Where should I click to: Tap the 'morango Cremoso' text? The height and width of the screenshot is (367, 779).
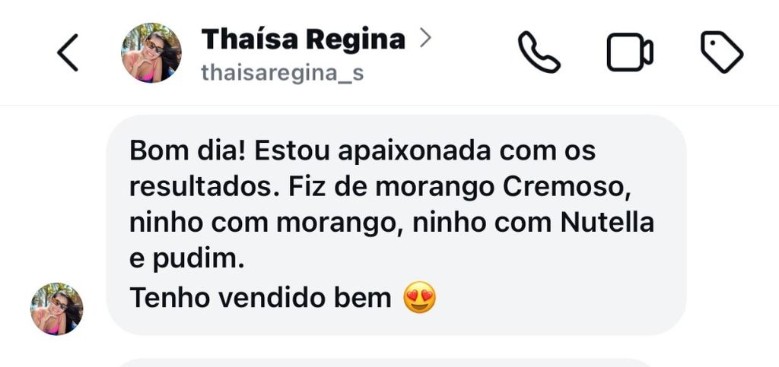click(x=503, y=188)
